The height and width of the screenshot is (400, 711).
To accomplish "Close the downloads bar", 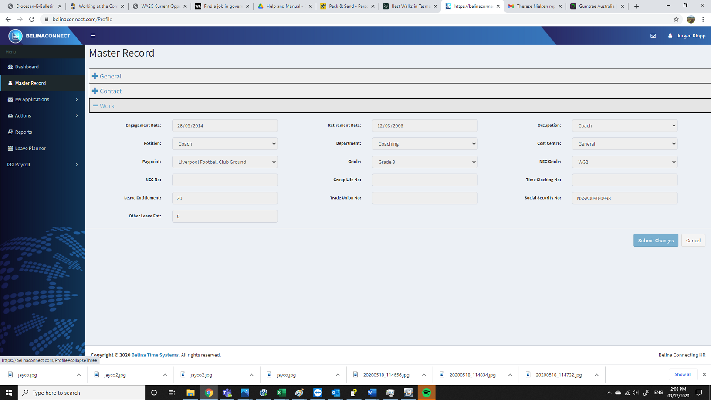I will (x=704, y=375).
